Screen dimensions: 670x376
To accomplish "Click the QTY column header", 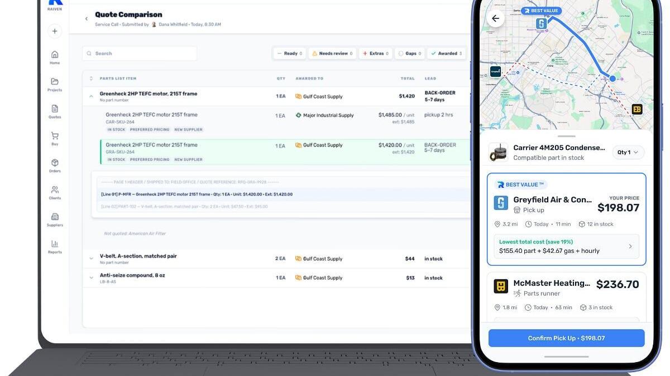I will pos(281,79).
